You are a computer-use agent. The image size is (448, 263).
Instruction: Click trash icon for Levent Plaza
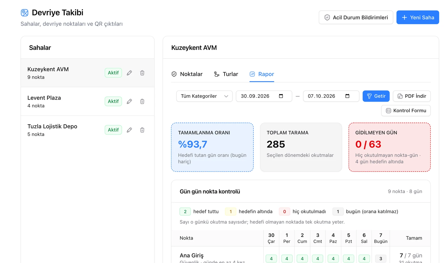click(x=142, y=101)
